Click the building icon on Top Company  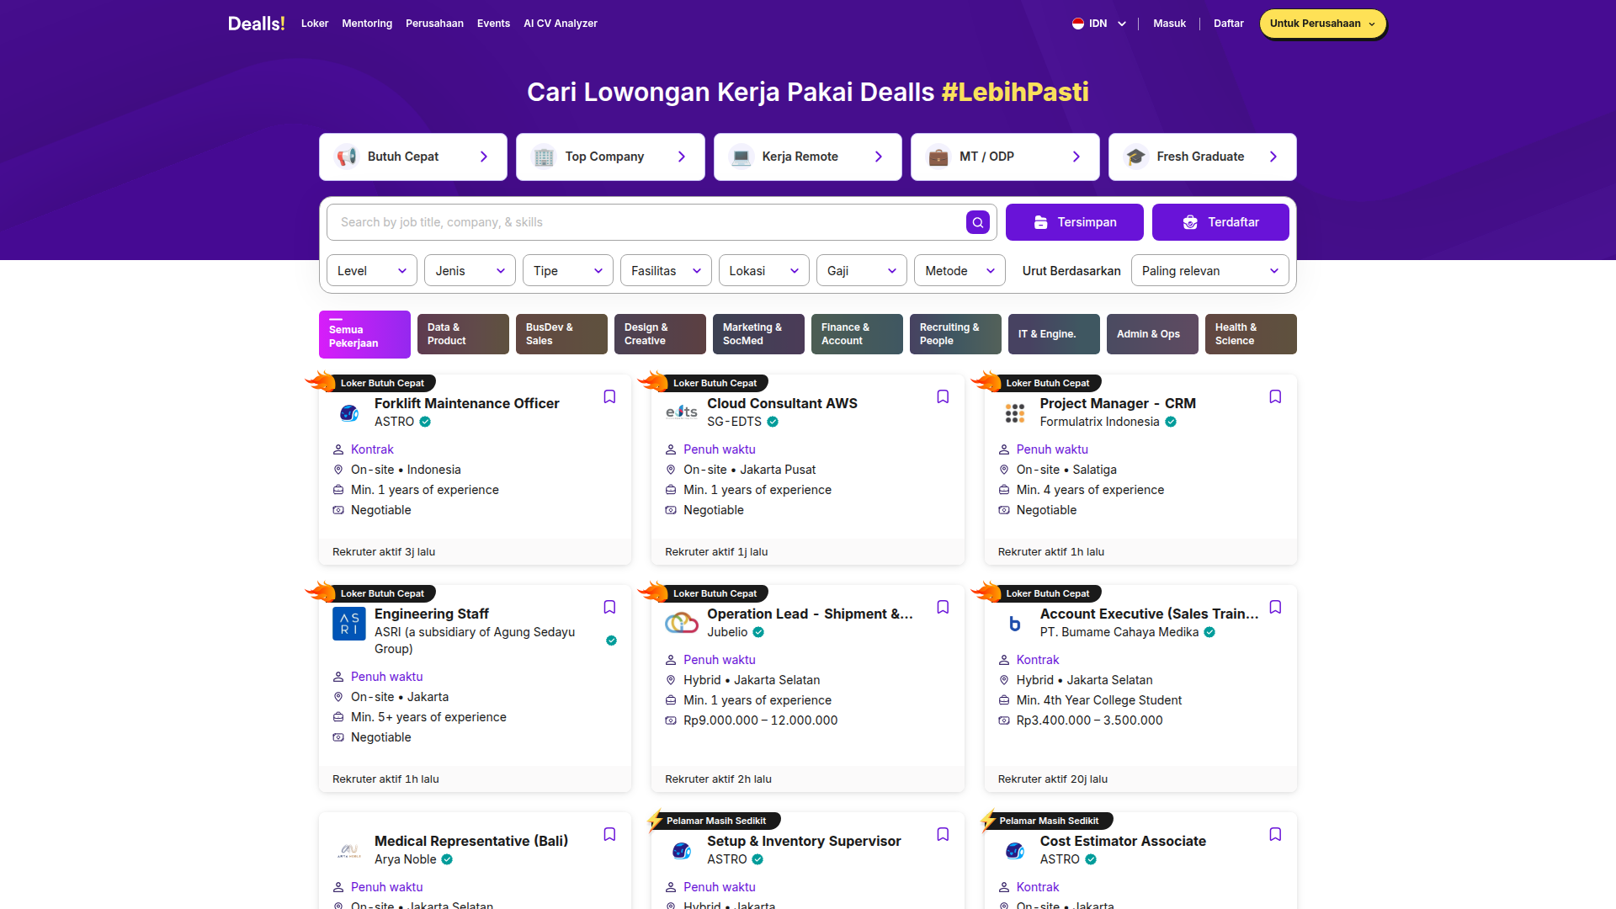544,157
